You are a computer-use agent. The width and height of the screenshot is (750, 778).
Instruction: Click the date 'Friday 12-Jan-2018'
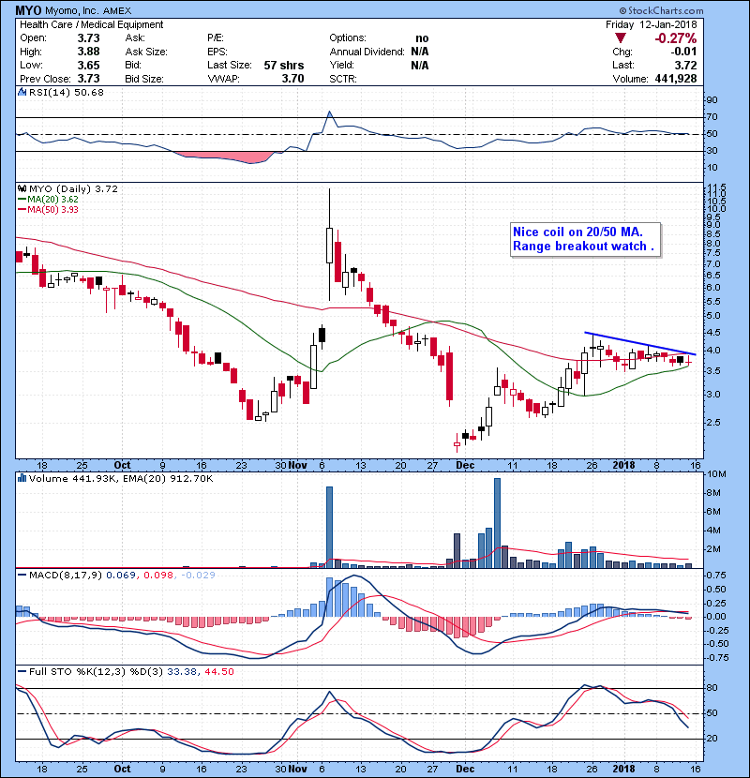(x=651, y=24)
